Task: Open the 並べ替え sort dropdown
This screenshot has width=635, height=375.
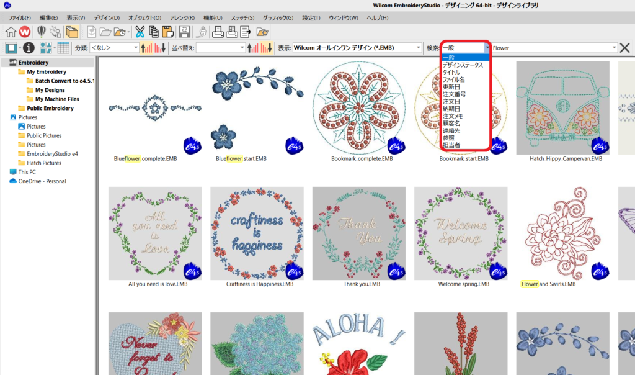Action: (241, 47)
